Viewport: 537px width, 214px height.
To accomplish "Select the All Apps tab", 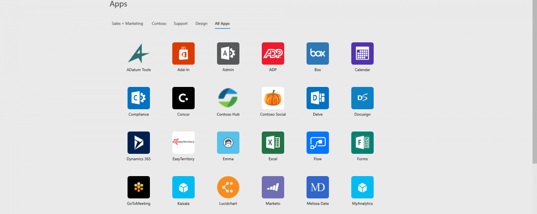I will coord(222,24).
